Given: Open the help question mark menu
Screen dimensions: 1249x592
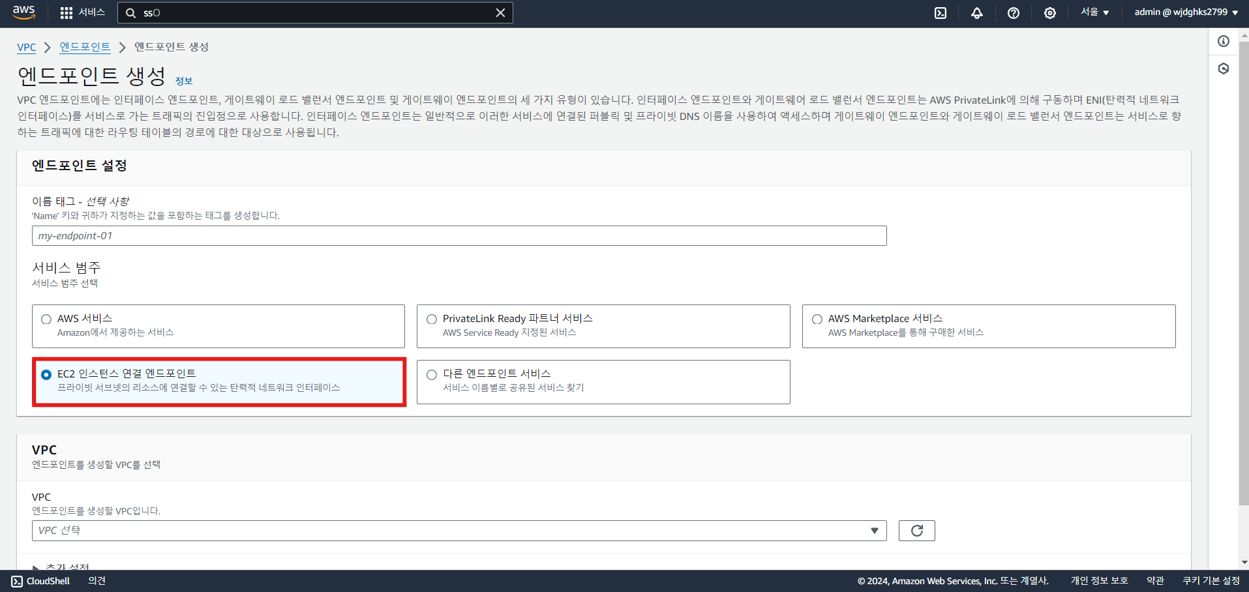Looking at the screenshot, I should click(1014, 13).
